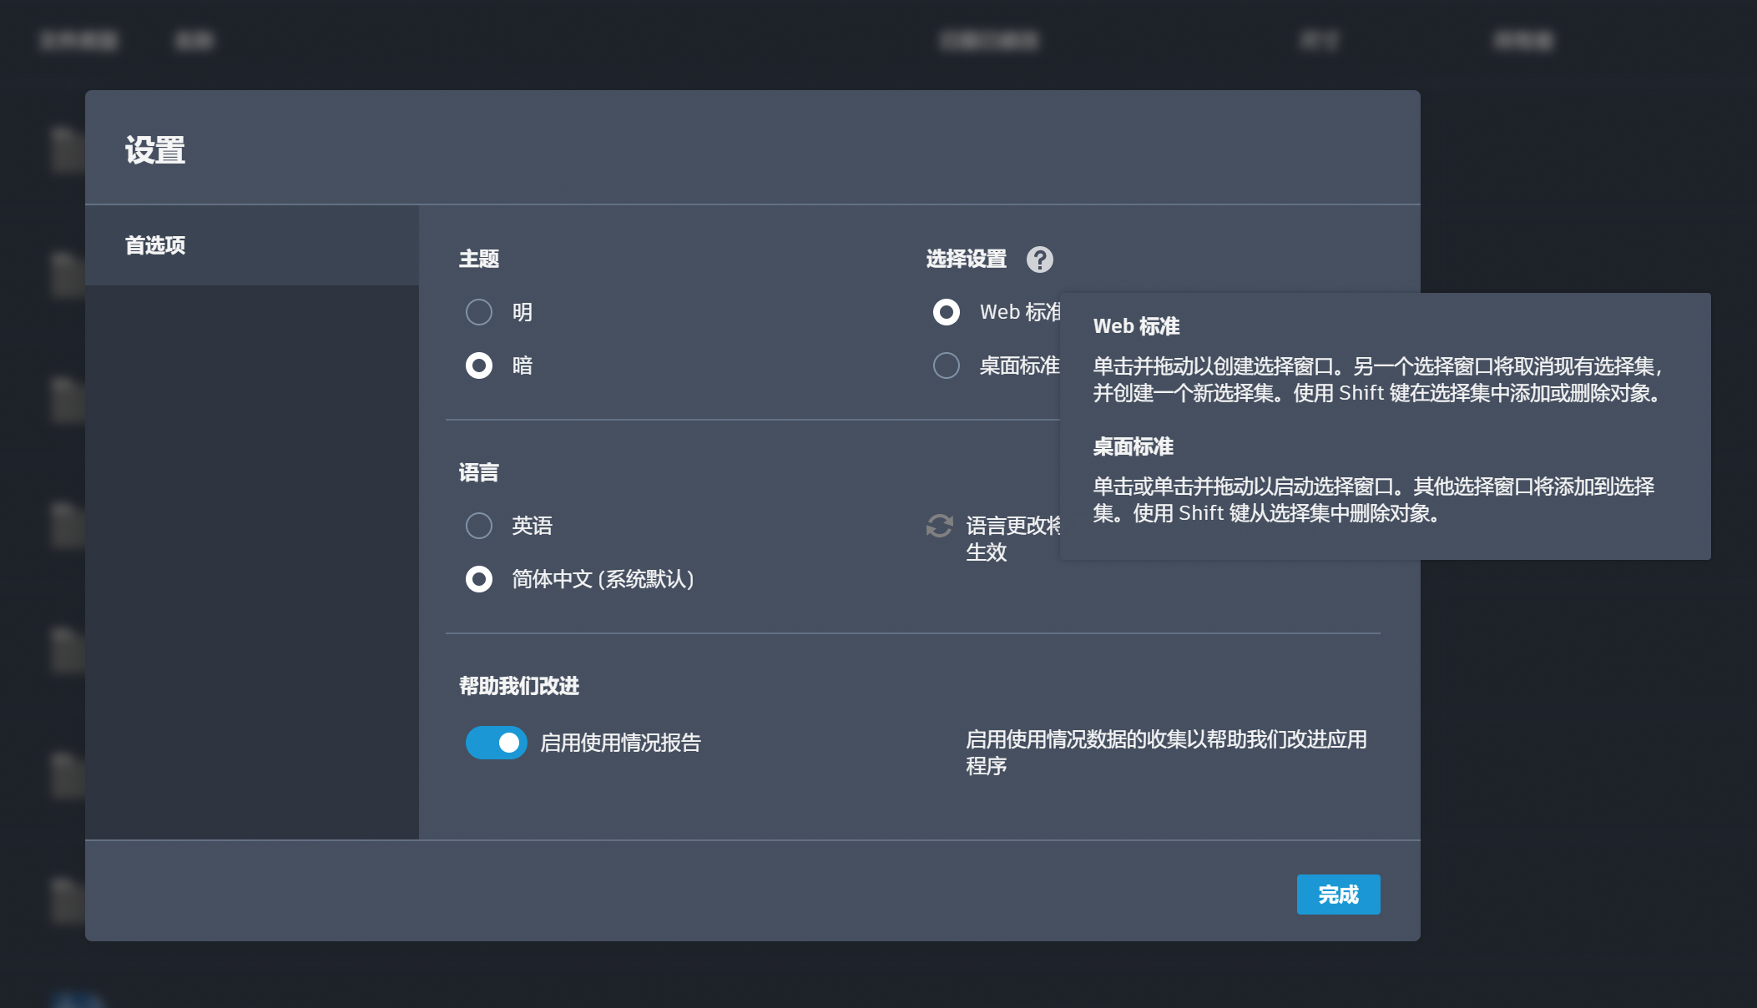This screenshot has width=1757, height=1008.
Task: Click the 主题 section heading
Action: pos(479,259)
